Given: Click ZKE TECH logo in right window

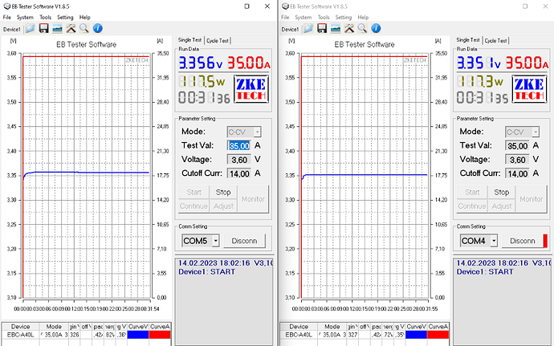Looking at the screenshot, I should pyautogui.click(x=529, y=89).
